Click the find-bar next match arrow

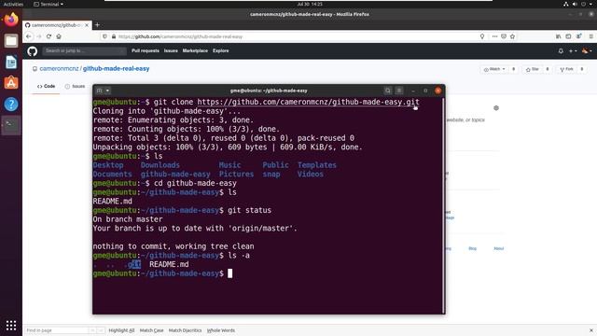point(101,330)
